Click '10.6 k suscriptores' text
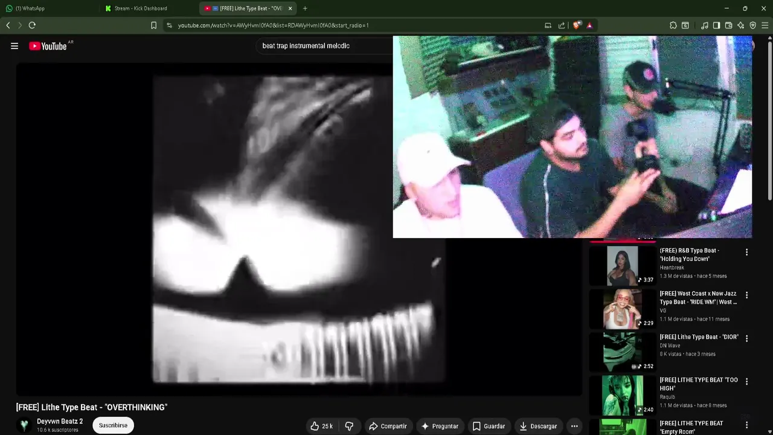The width and height of the screenshot is (773, 435). 57,430
